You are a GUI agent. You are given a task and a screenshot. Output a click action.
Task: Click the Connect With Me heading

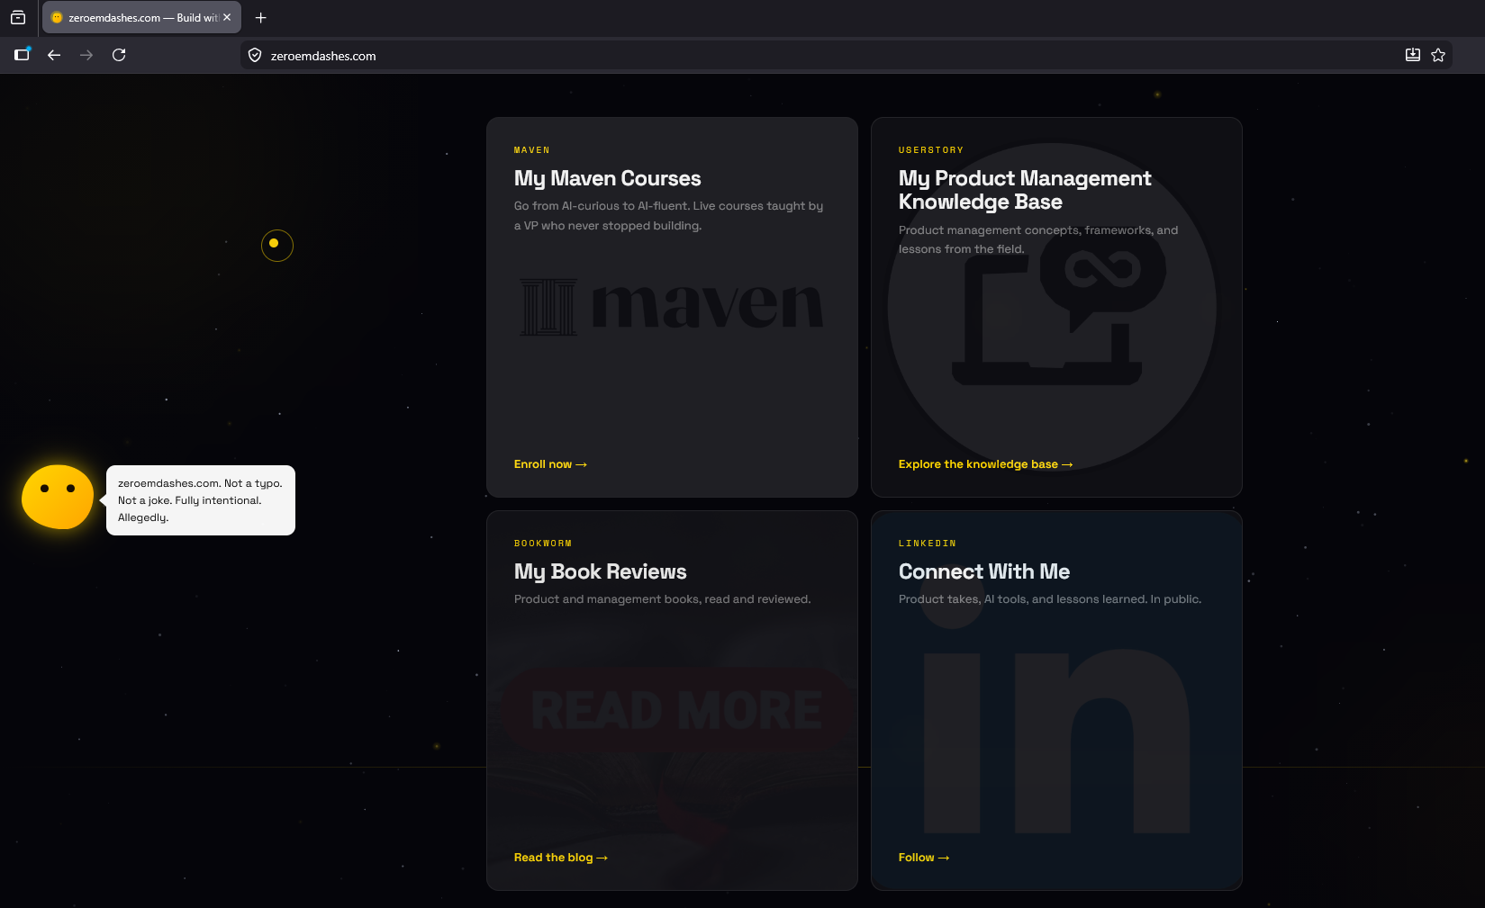(984, 571)
